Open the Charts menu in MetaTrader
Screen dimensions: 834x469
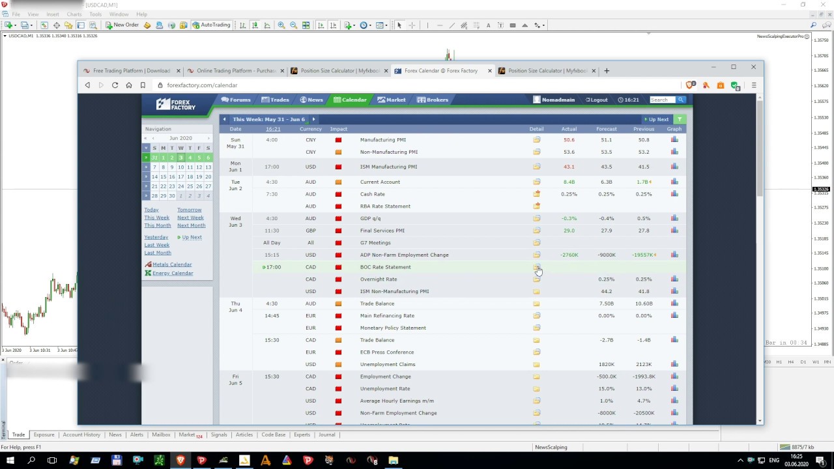[74, 14]
